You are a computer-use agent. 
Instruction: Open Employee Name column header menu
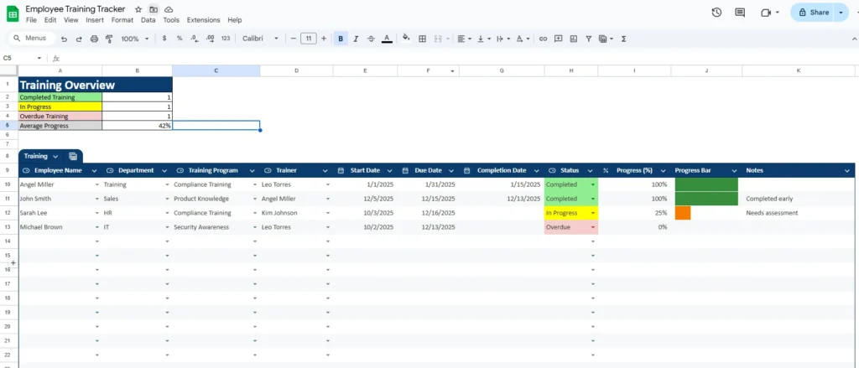(x=94, y=171)
